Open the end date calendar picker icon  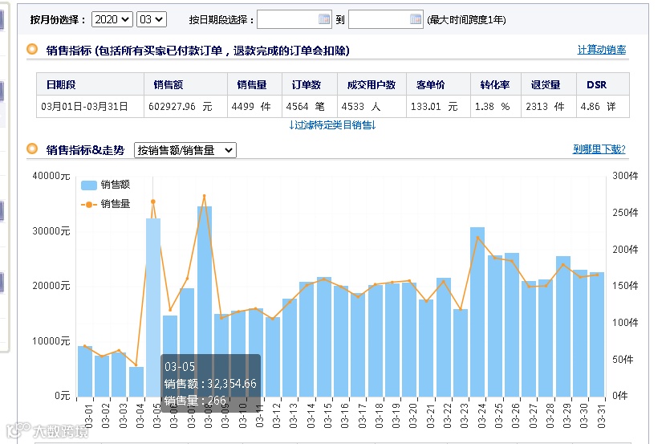click(x=416, y=19)
